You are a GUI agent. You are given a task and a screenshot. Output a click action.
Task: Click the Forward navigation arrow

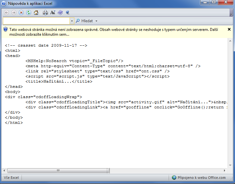pyautogui.click(x=14, y=13)
